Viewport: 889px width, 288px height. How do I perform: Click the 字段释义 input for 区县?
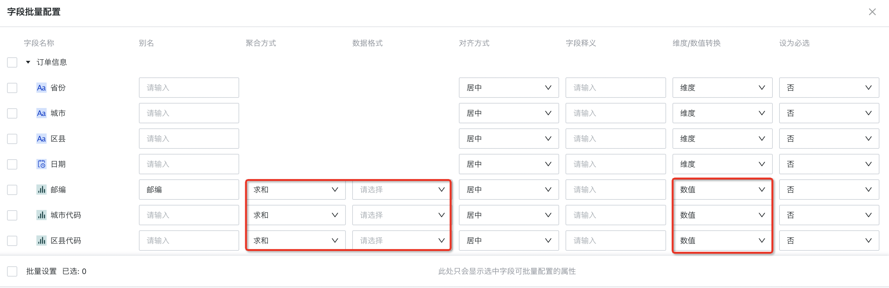point(615,139)
